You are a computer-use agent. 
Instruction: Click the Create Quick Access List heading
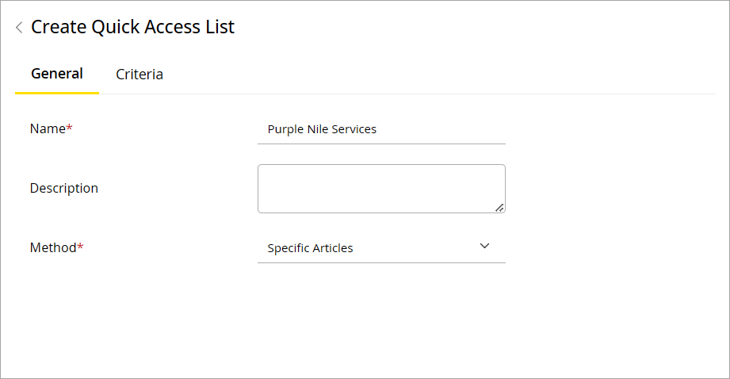132,27
